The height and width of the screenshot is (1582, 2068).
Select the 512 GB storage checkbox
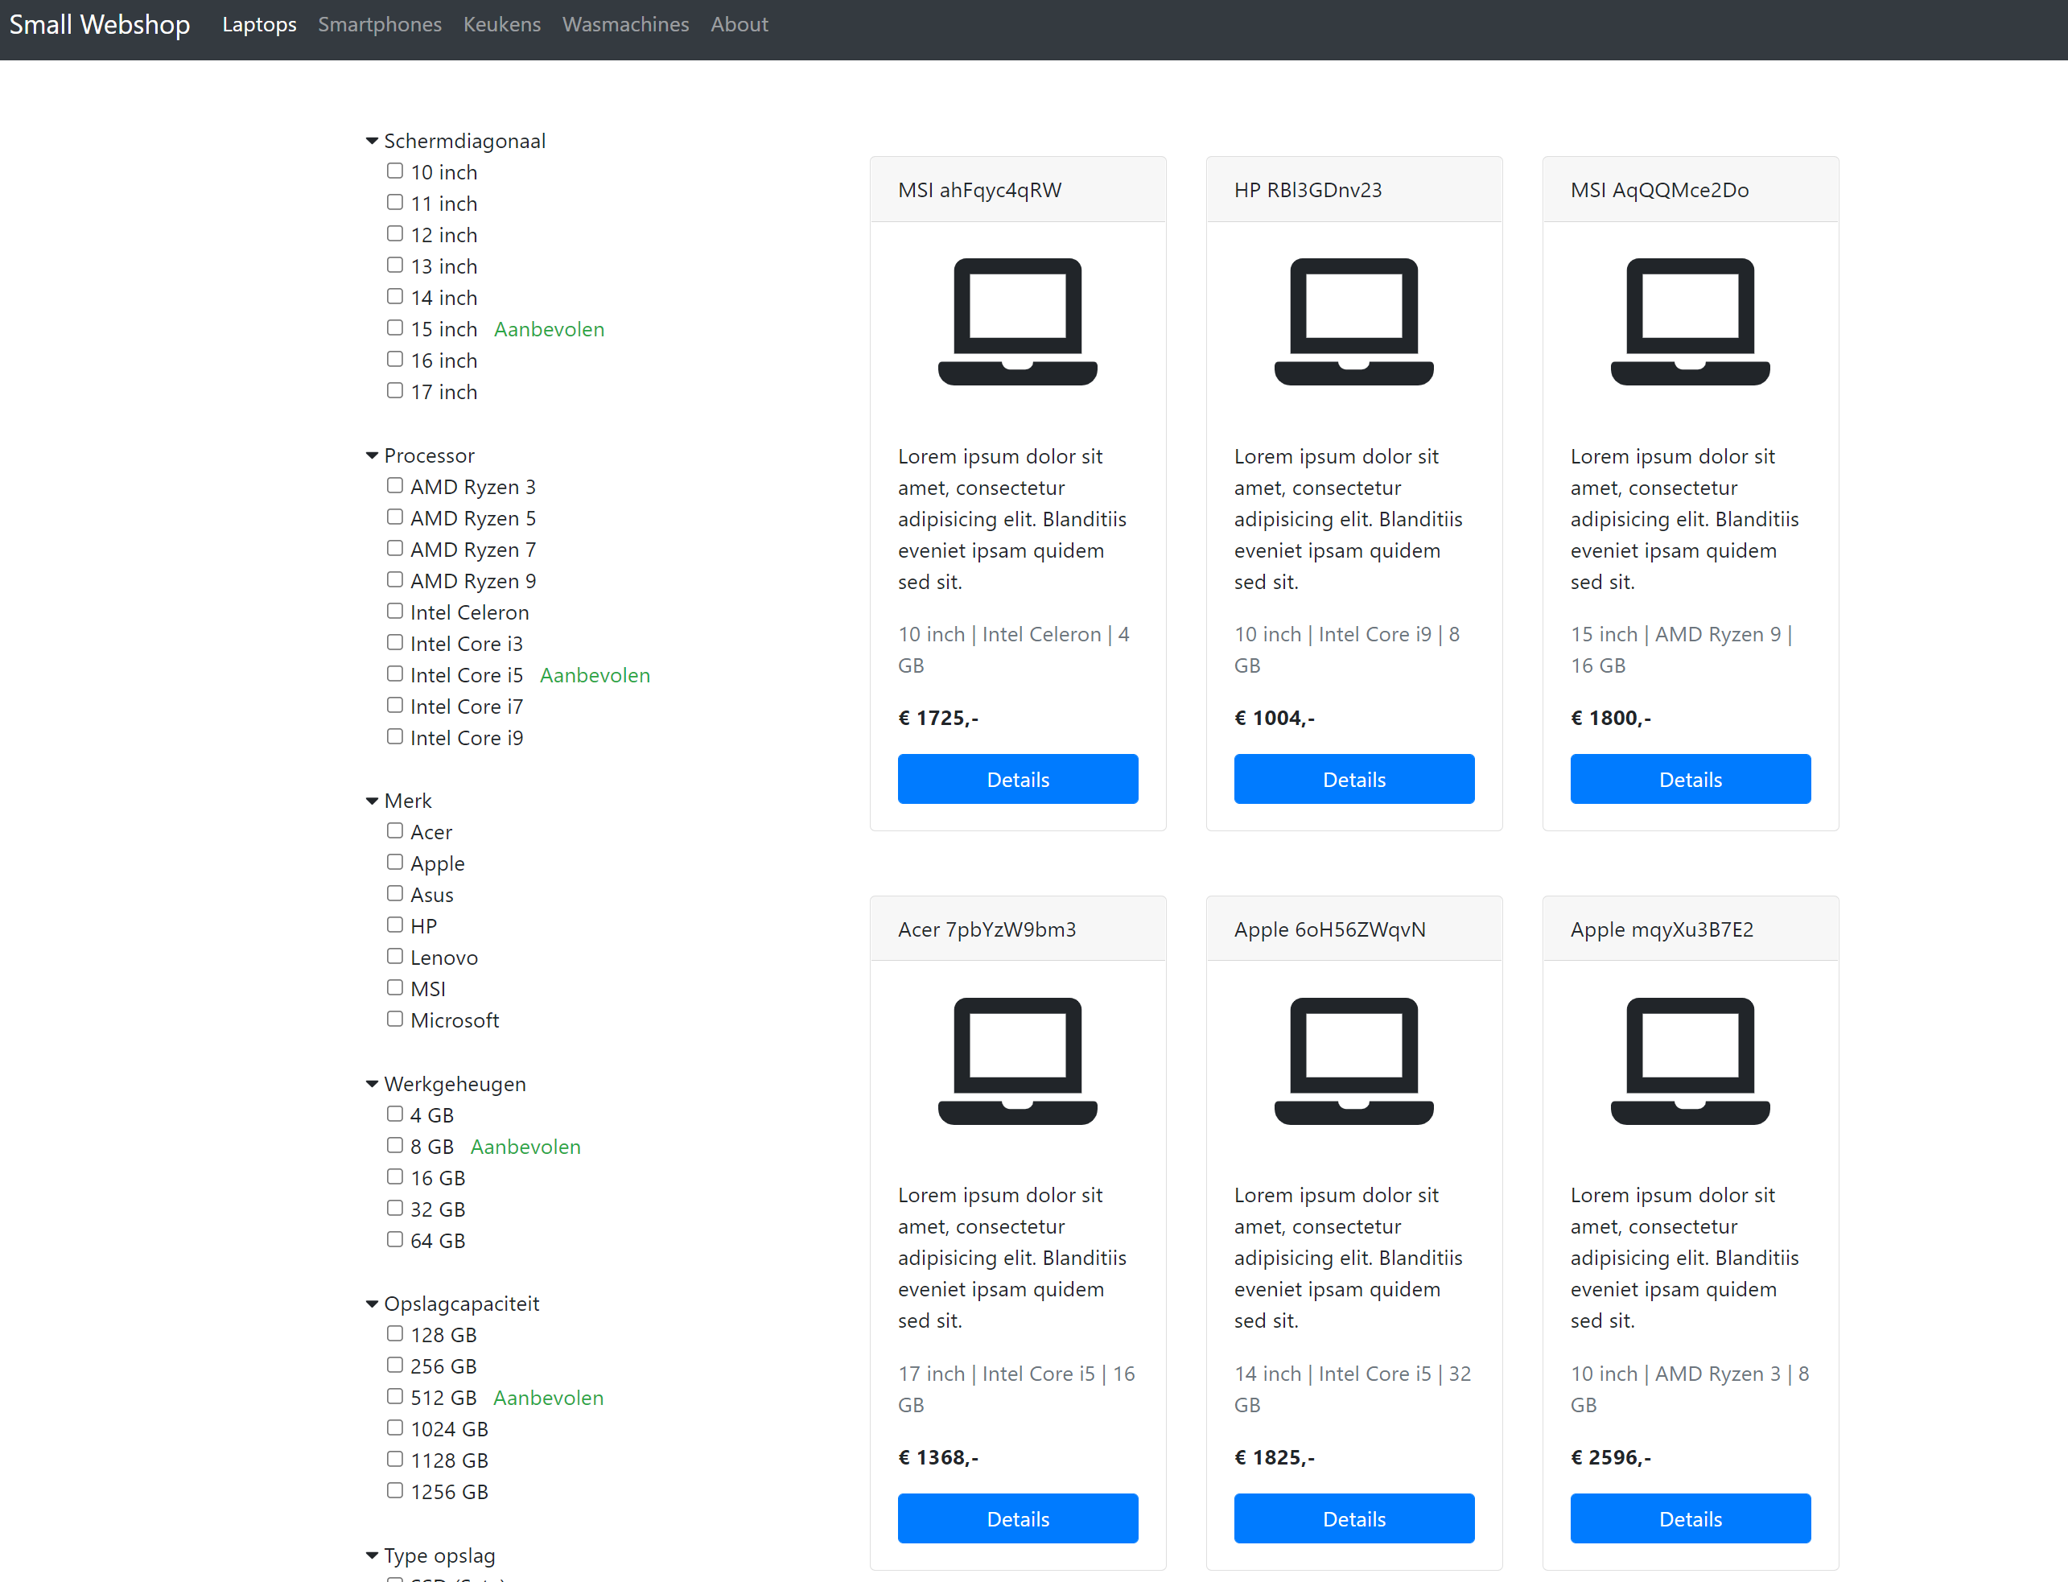(x=394, y=1395)
